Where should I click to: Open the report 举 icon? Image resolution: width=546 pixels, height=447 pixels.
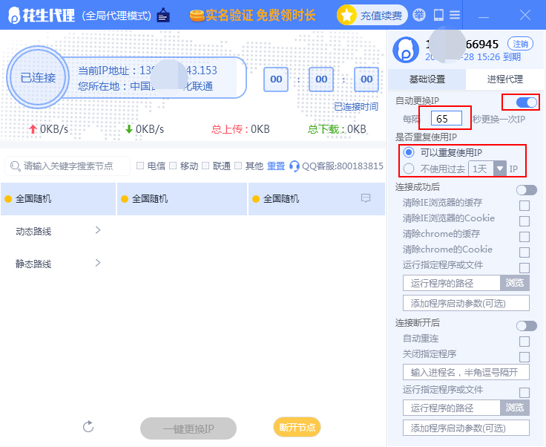point(419,15)
